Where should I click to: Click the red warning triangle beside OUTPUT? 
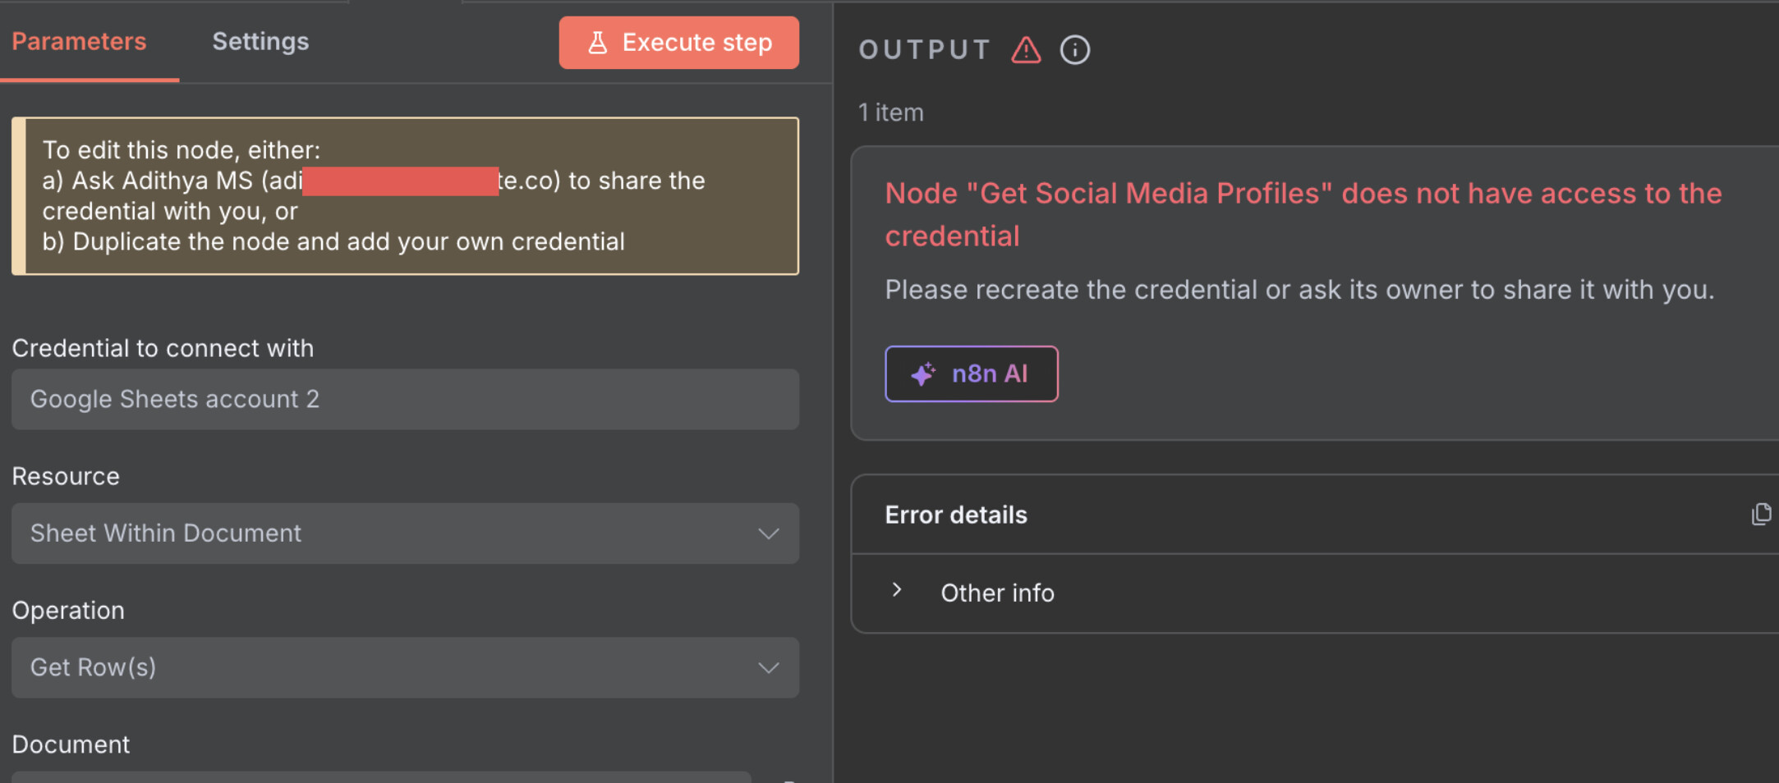pyautogui.click(x=1026, y=50)
